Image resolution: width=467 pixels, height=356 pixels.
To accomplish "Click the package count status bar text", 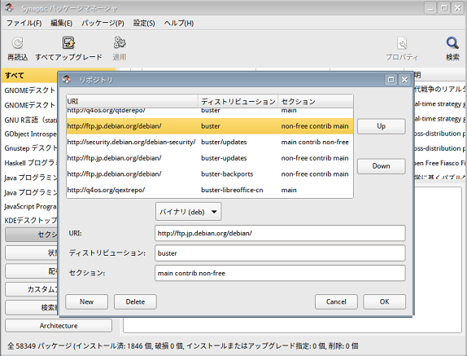I will (182, 346).
